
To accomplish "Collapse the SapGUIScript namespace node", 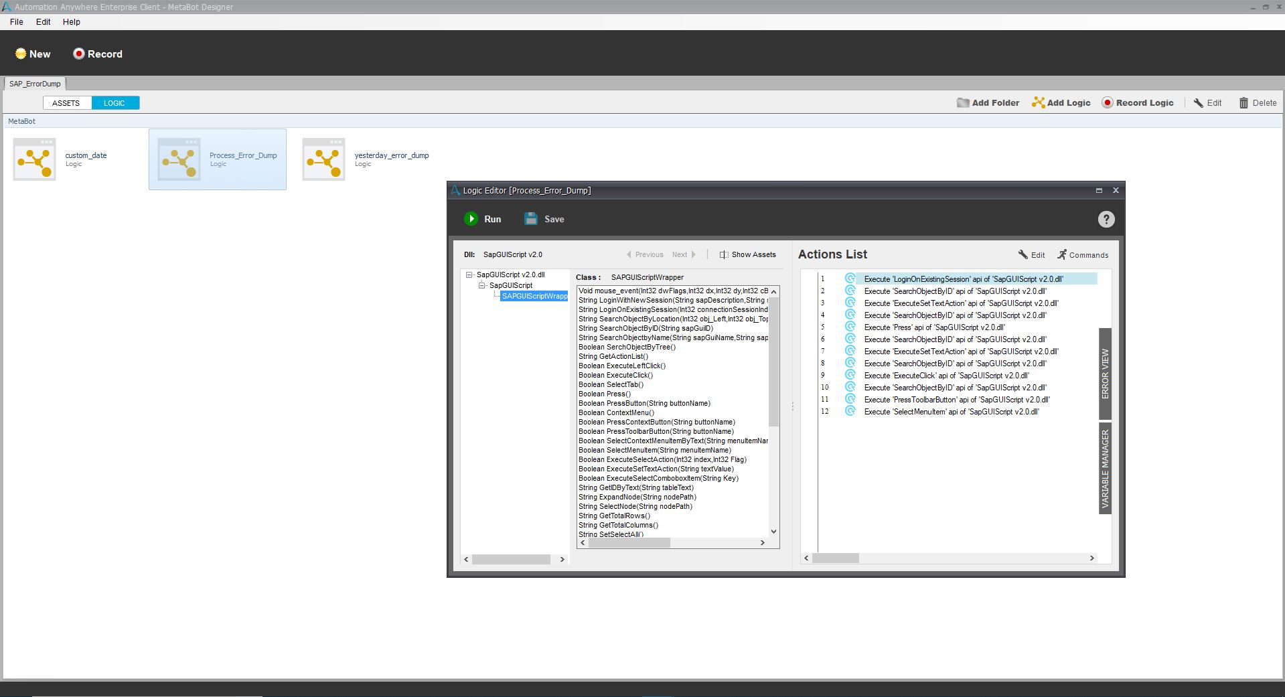I will pos(481,285).
